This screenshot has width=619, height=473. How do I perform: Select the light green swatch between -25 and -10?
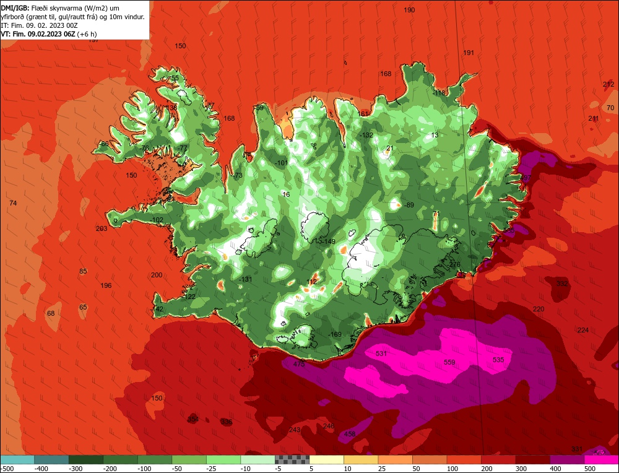click(x=223, y=459)
